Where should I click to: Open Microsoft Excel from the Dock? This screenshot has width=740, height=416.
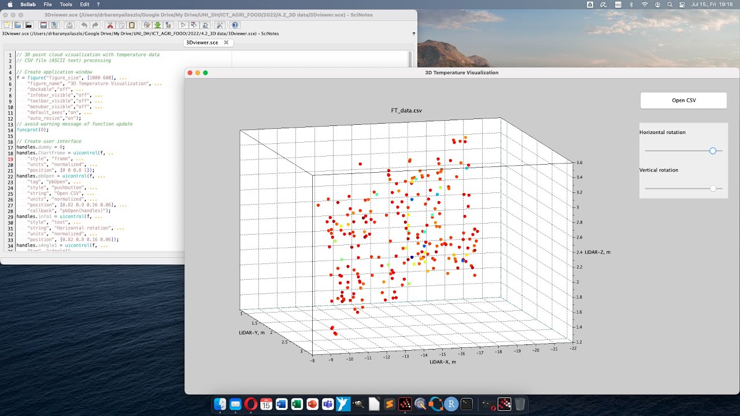297,404
